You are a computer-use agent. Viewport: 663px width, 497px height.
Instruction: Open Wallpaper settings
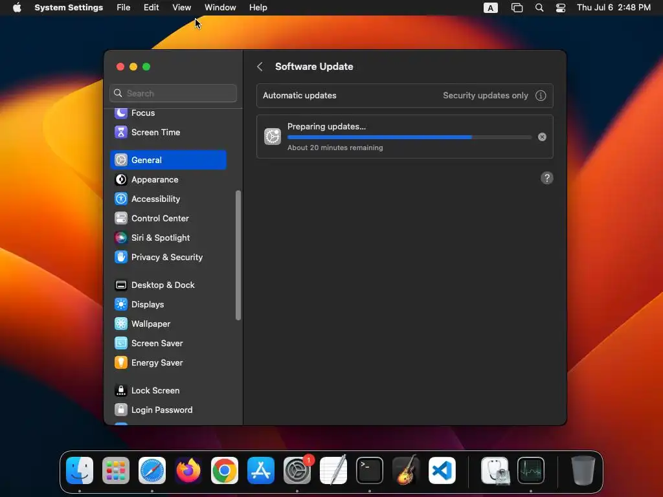(x=168, y=324)
